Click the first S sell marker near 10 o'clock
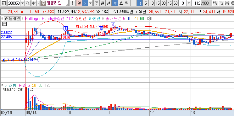Viewport: 234px width, 116px height. [66, 29]
